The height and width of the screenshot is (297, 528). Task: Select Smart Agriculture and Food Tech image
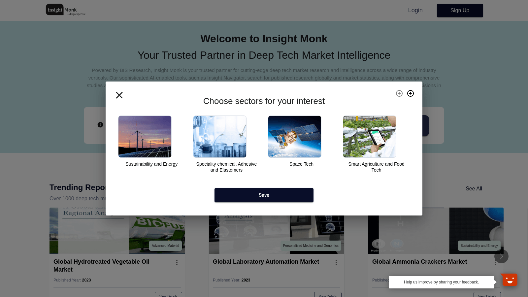(370, 137)
